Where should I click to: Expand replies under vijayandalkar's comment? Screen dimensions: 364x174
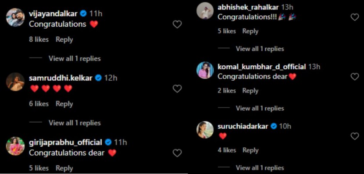click(75, 58)
